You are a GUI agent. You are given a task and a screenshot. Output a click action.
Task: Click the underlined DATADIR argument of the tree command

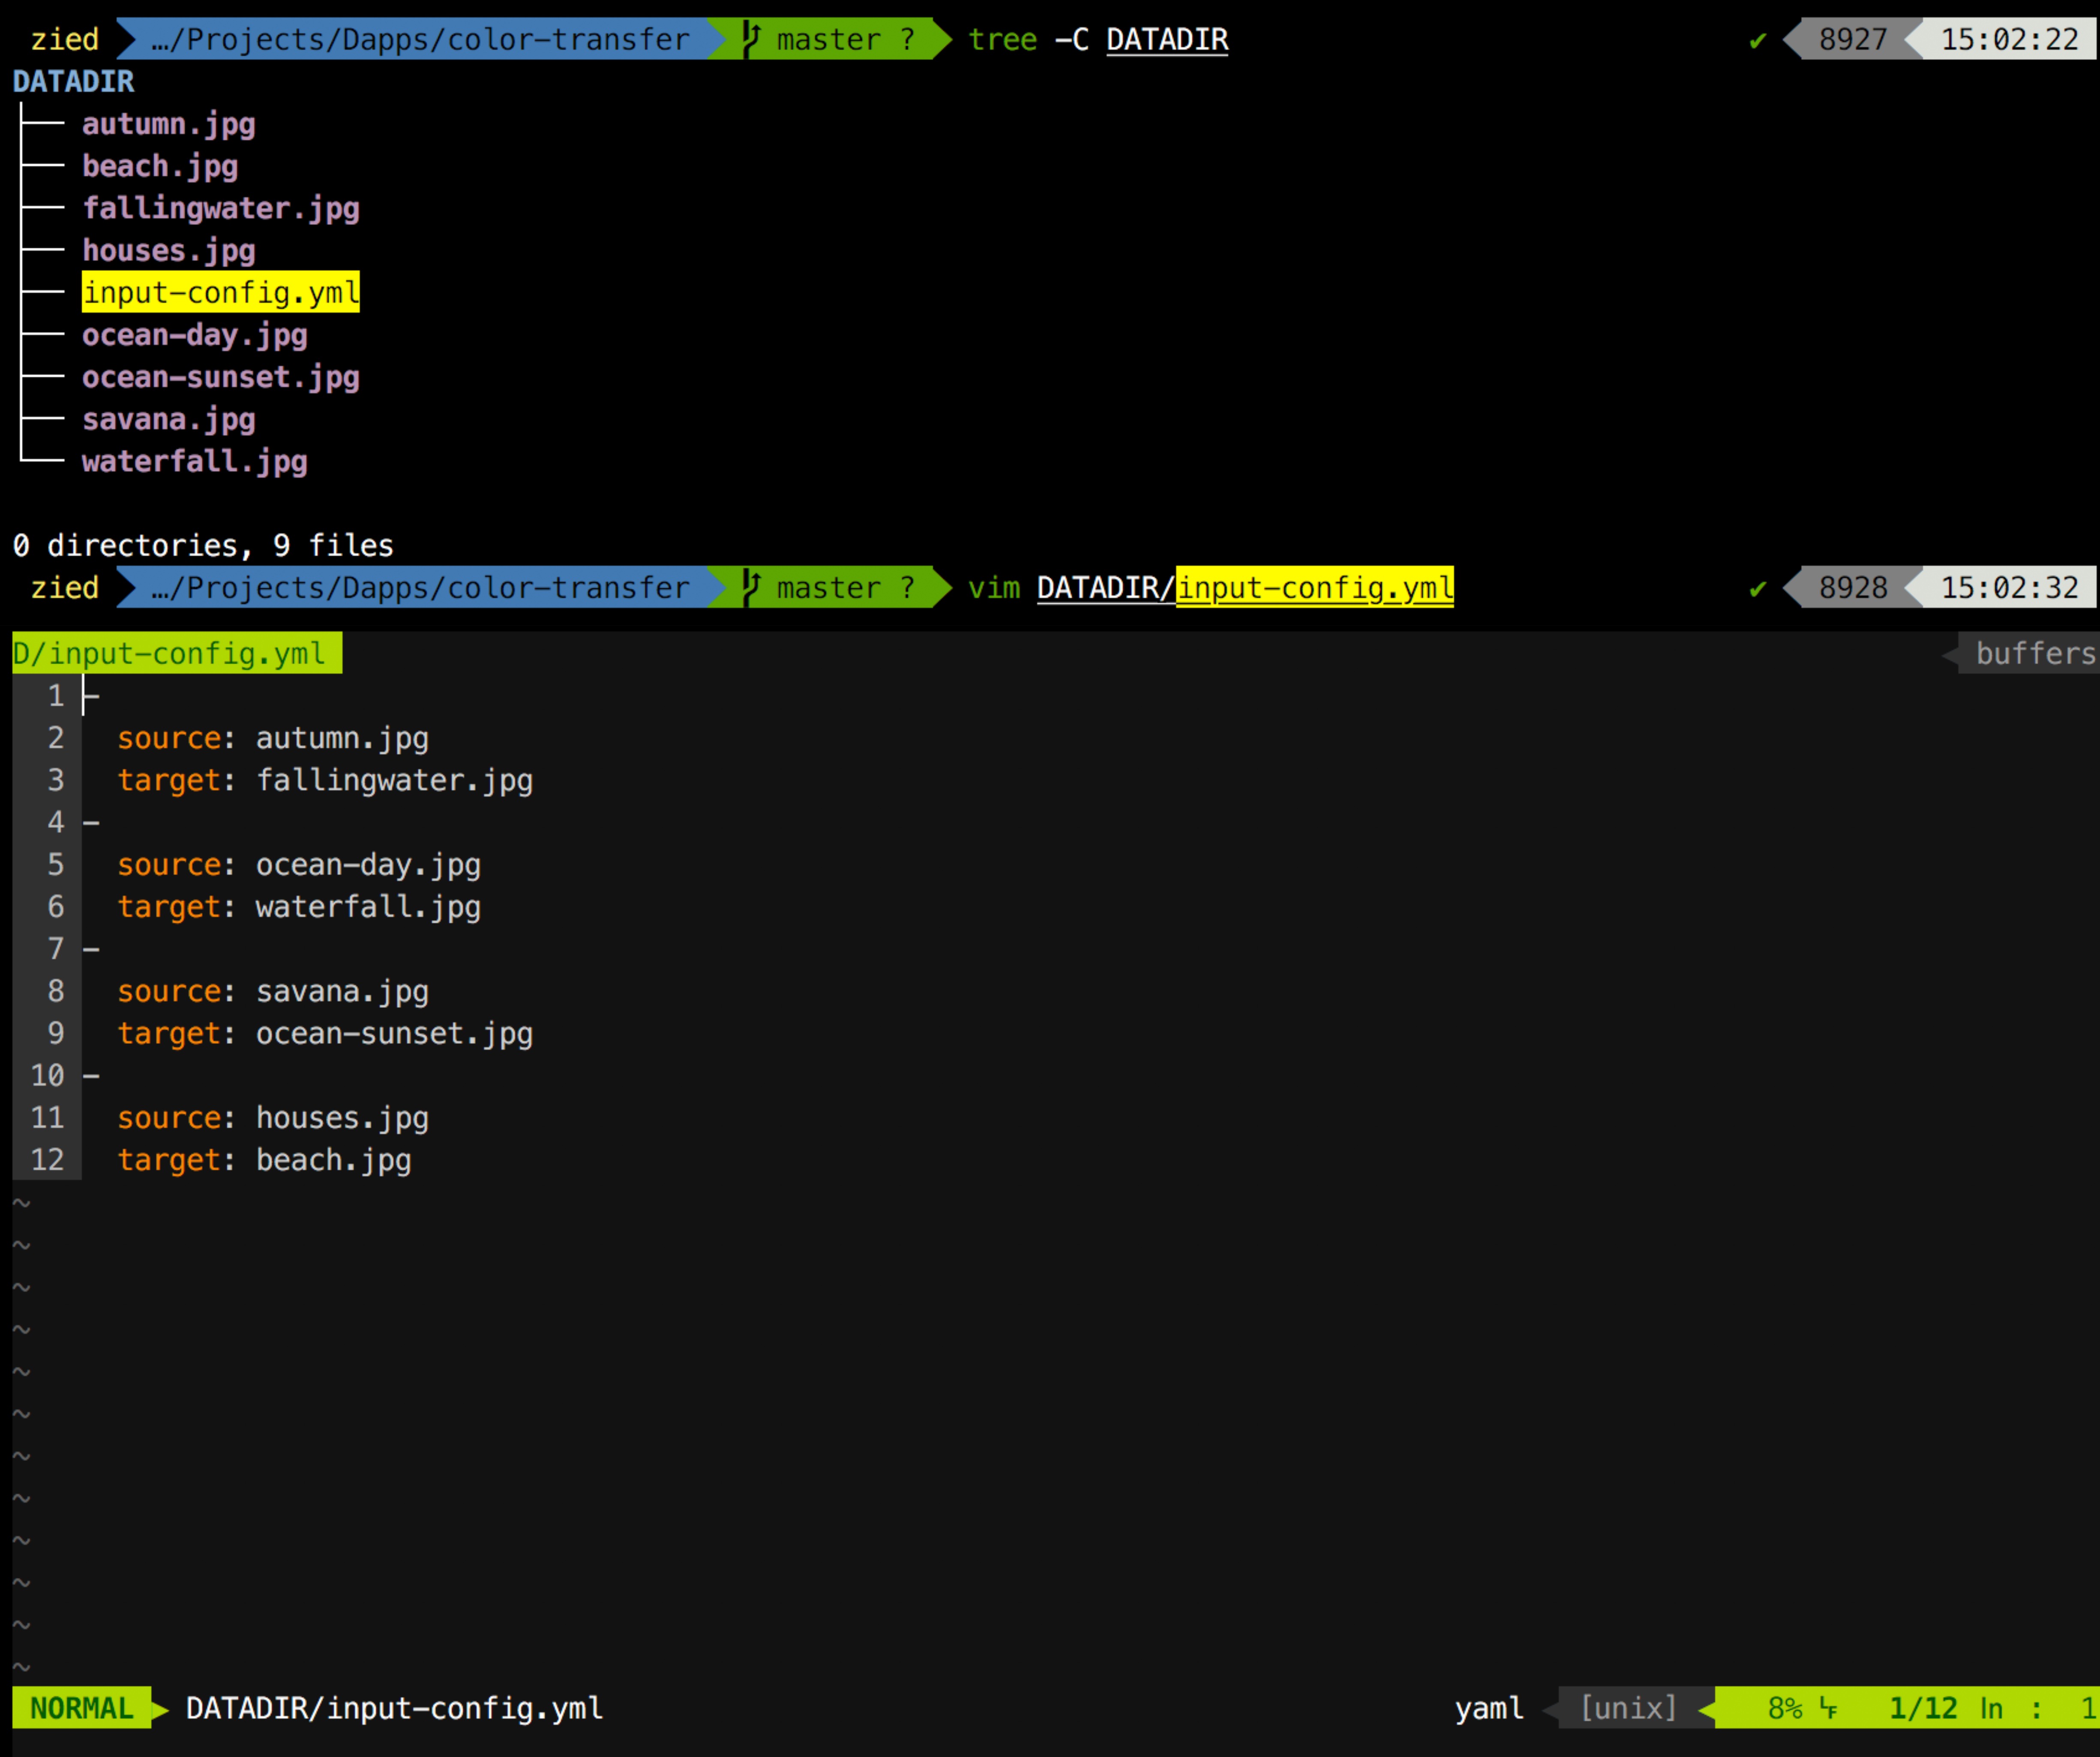(1166, 39)
